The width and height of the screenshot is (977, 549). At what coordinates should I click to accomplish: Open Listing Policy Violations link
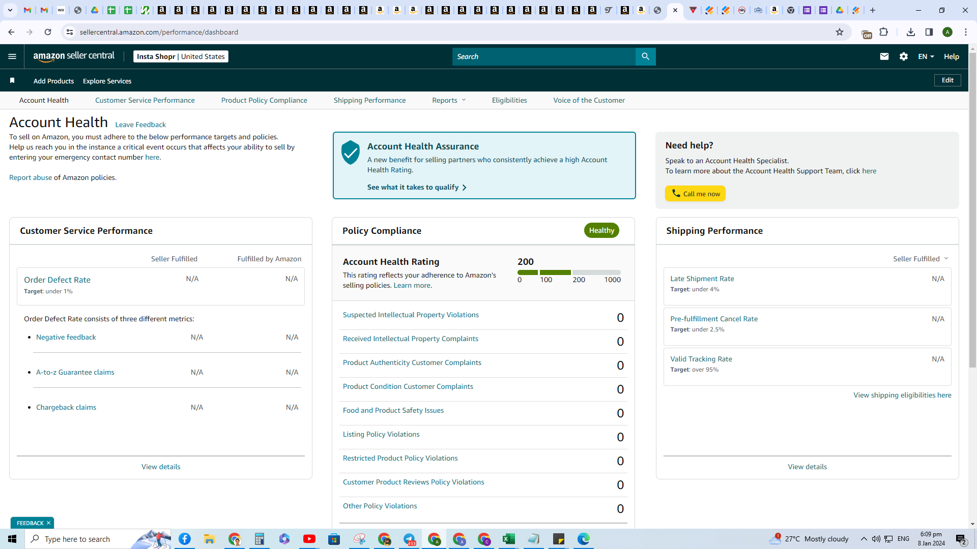[381, 434]
